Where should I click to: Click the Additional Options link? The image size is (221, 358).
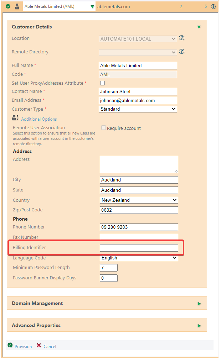tap(39, 119)
